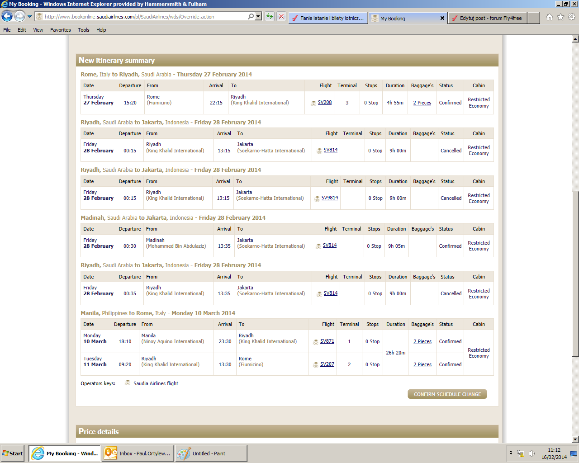Screen dimensions: 579x463
Task: Open the File menu
Action: point(7,30)
